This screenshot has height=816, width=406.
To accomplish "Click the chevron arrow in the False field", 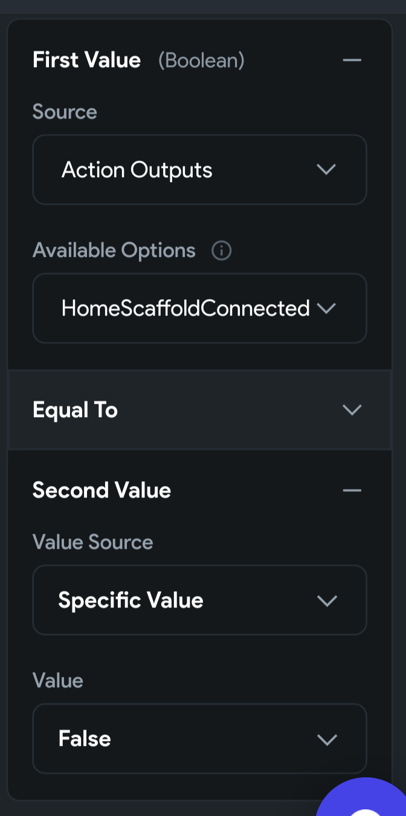I will tap(326, 739).
